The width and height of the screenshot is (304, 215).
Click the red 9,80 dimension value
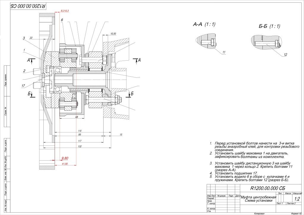pos(65,158)
